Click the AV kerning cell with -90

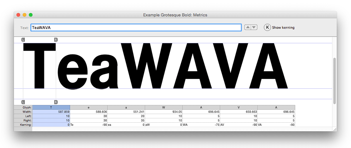(239, 125)
